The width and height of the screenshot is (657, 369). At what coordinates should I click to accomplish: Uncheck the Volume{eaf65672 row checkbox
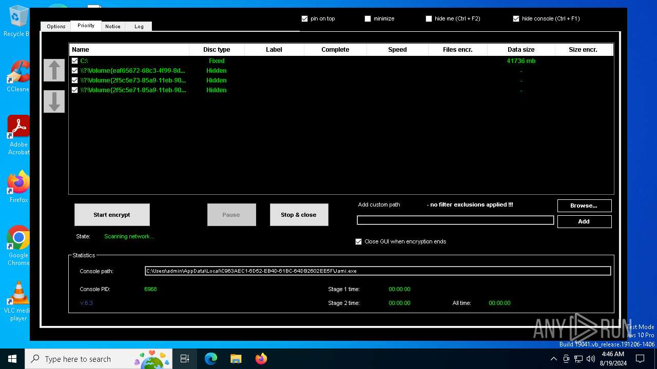pos(75,70)
